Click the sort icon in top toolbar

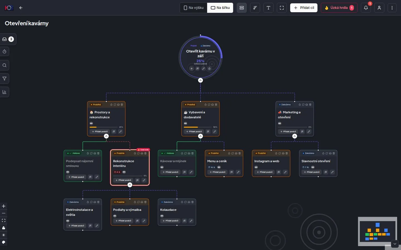[255, 8]
